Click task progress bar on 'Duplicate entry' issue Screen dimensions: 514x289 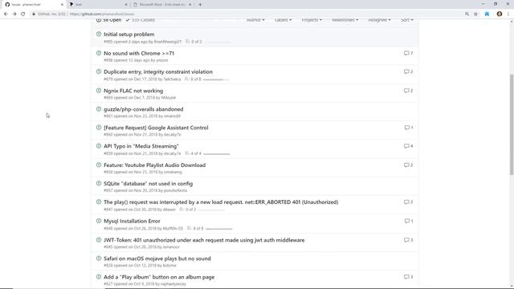click(x=216, y=79)
